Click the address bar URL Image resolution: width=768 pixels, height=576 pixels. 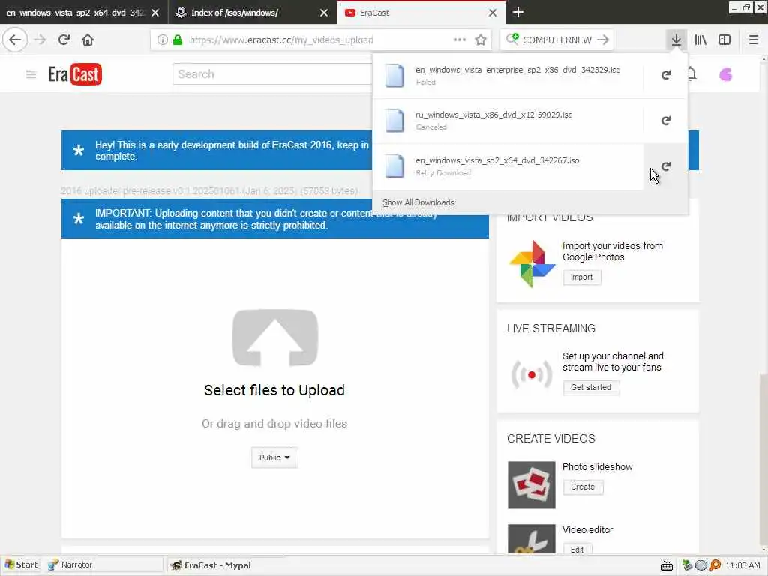coord(281,40)
